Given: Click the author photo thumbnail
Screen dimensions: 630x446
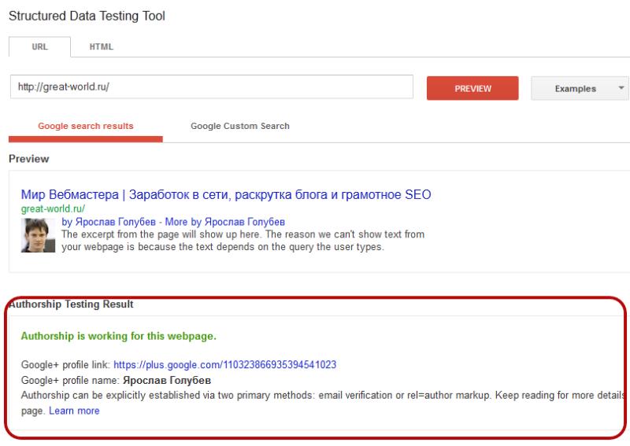Looking at the screenshot, I should coord(38,235).
